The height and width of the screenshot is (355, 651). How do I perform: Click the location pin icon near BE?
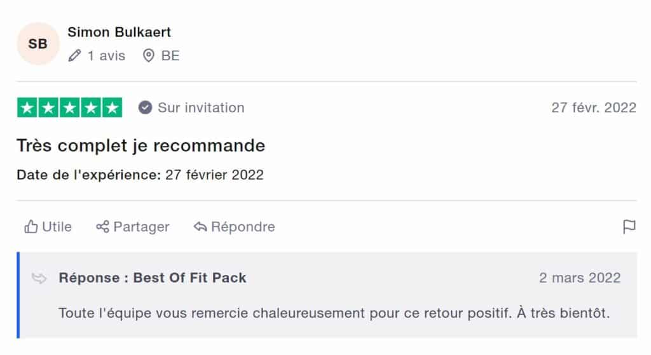coord(149,56)
